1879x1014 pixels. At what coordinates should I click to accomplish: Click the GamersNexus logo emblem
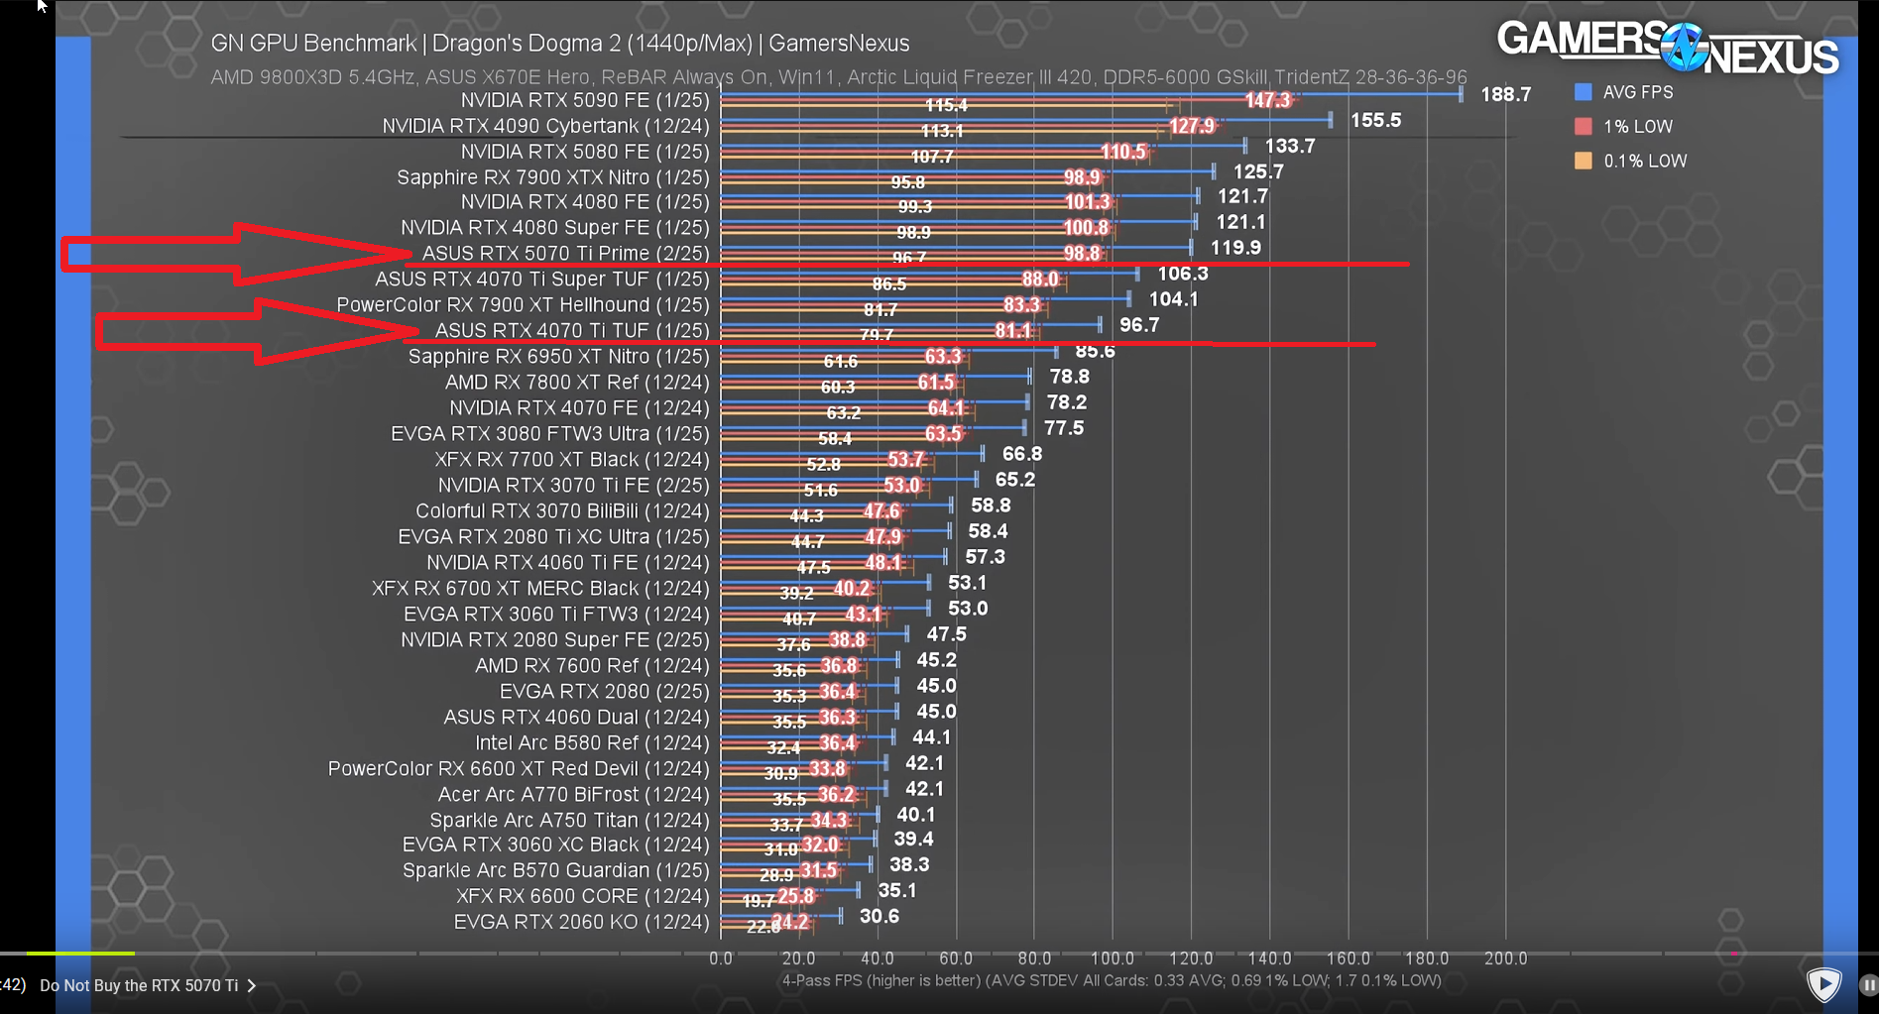tap(1683, 47)
